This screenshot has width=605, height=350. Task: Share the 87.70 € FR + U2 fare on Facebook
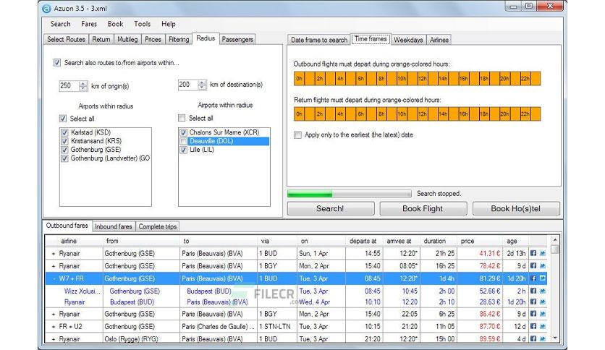[x=533, y=326]
